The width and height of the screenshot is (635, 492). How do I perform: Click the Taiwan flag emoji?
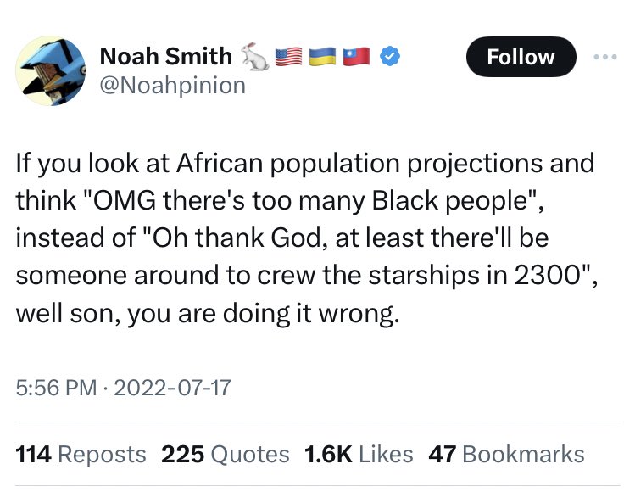356,56
